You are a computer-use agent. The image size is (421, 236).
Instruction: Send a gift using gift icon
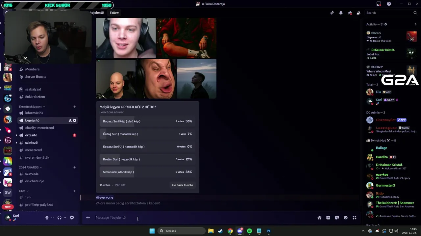point(319,218)
